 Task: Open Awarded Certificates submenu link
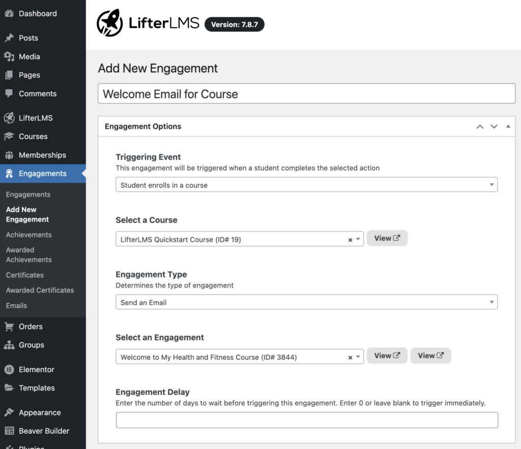pyautogui.click(x=40, y=290)
